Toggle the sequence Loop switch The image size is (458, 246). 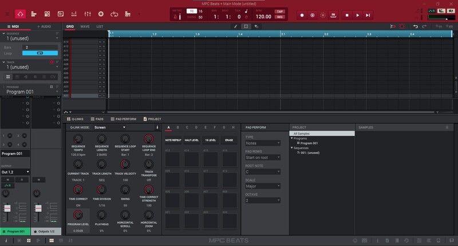(41, 53)
